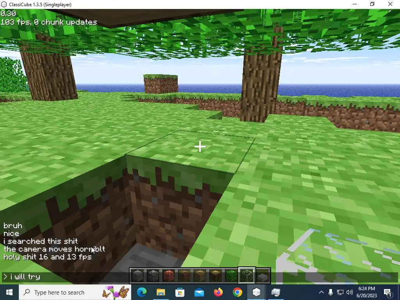Select the red brick block in the hotbar
Image resolution: width=400 pixels, height=300 pixels.
pos(169,276)
